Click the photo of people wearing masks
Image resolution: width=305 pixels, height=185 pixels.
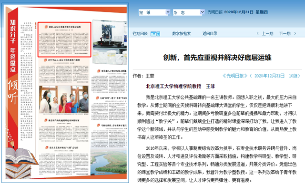point(64,99)
